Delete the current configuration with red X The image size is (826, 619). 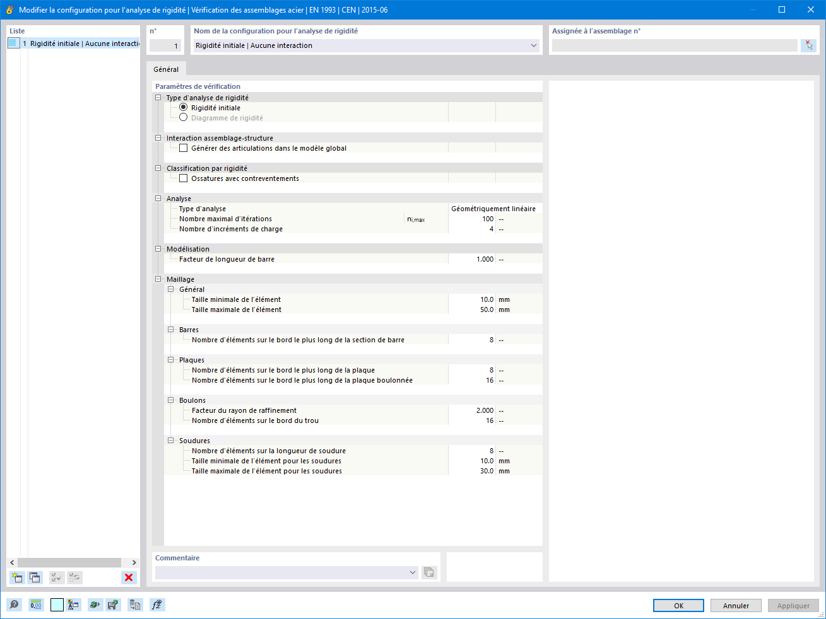[129, 577]
